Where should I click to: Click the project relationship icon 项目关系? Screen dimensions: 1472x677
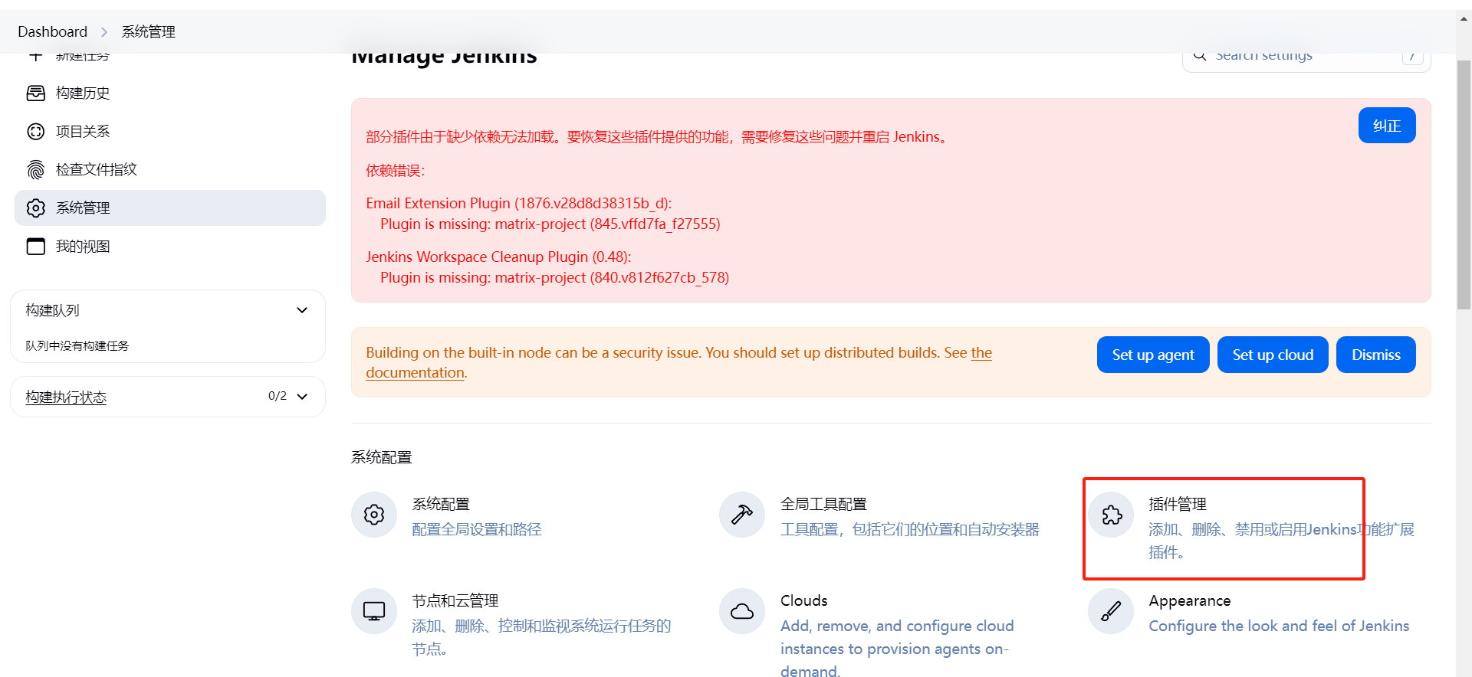coord(36,132)
